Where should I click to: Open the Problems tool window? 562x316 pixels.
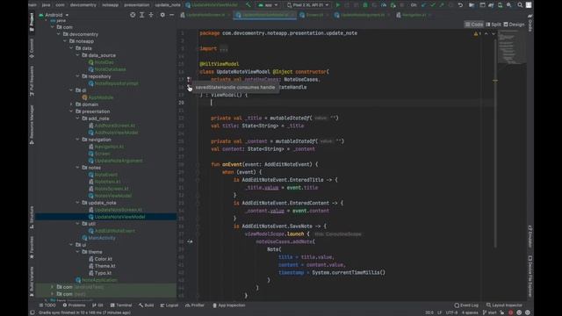click(74, 305)
